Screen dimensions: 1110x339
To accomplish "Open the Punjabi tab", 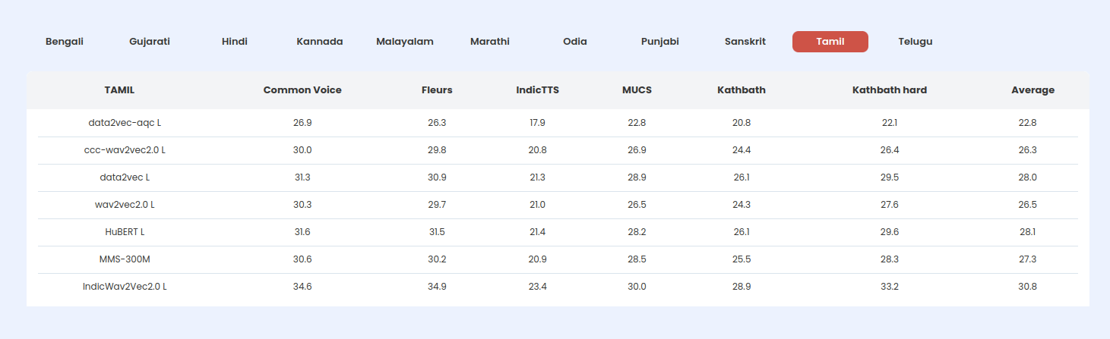I will [660, 42].
